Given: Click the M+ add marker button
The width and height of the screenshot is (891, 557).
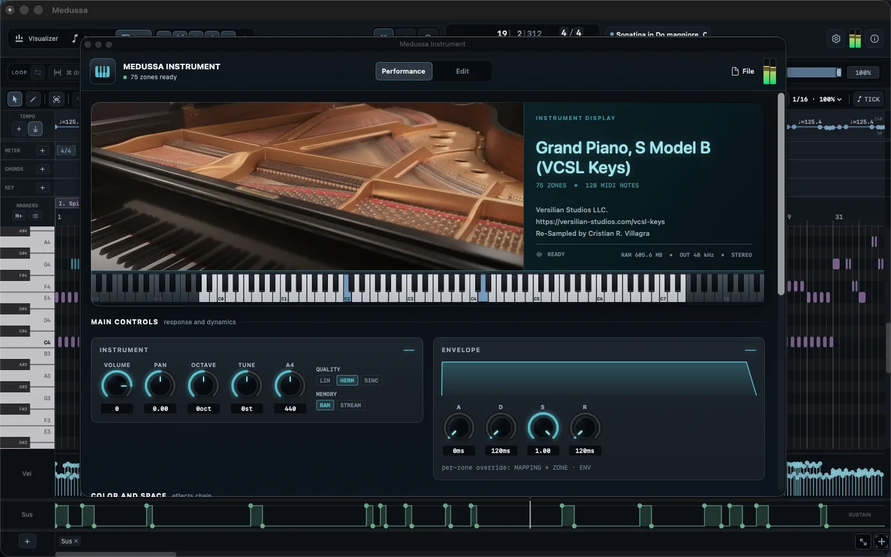Looking at the screenshot, I should pos(19,216).
